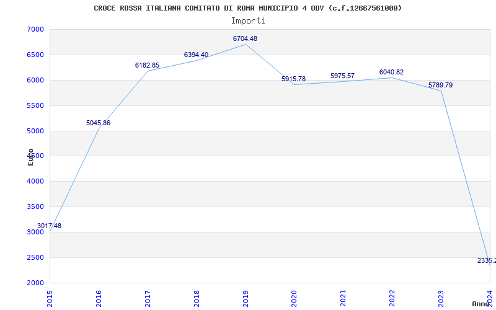Click the 3500 y-axis tick label

tap(35, 206)
